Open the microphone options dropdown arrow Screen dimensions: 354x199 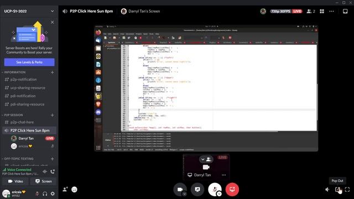(219, 194)
